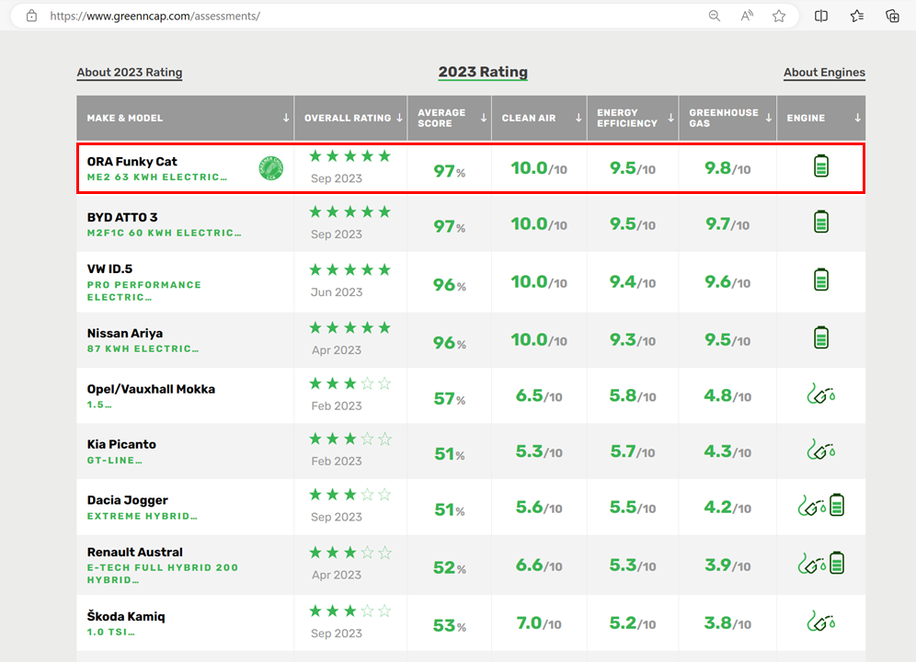
Task: Click the battery engine icon for BYD ATTO 3
Action: pos(820,222)
